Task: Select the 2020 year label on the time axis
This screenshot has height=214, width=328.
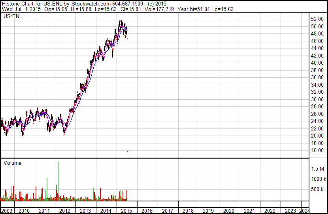Action: click(x=229, y=211)
